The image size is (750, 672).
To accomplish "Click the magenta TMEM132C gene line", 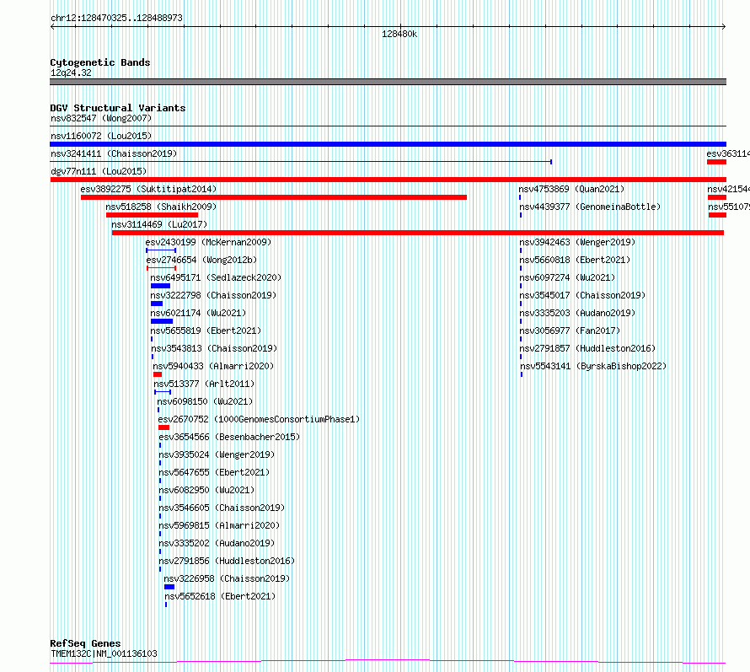I will tap(388, 662).
